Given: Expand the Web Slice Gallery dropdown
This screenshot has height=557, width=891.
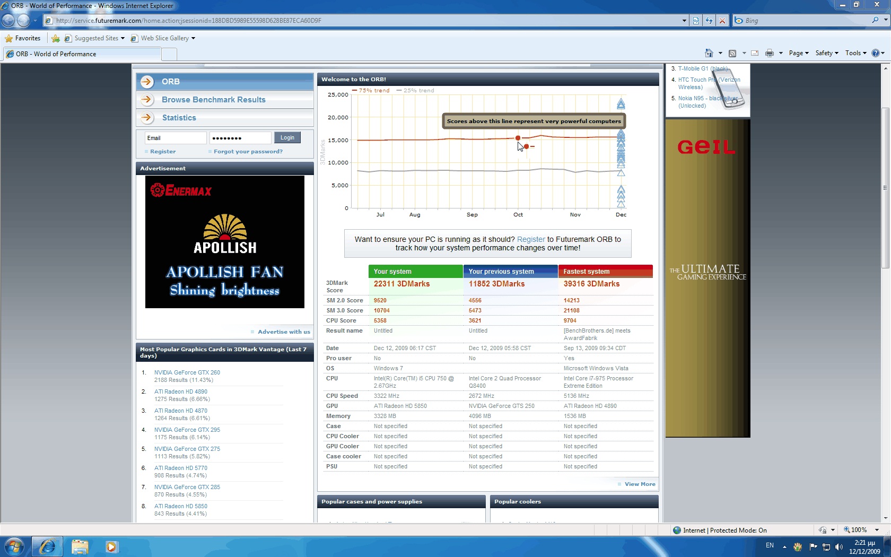Looking at the screenshot, I should [x=193, y=38].
